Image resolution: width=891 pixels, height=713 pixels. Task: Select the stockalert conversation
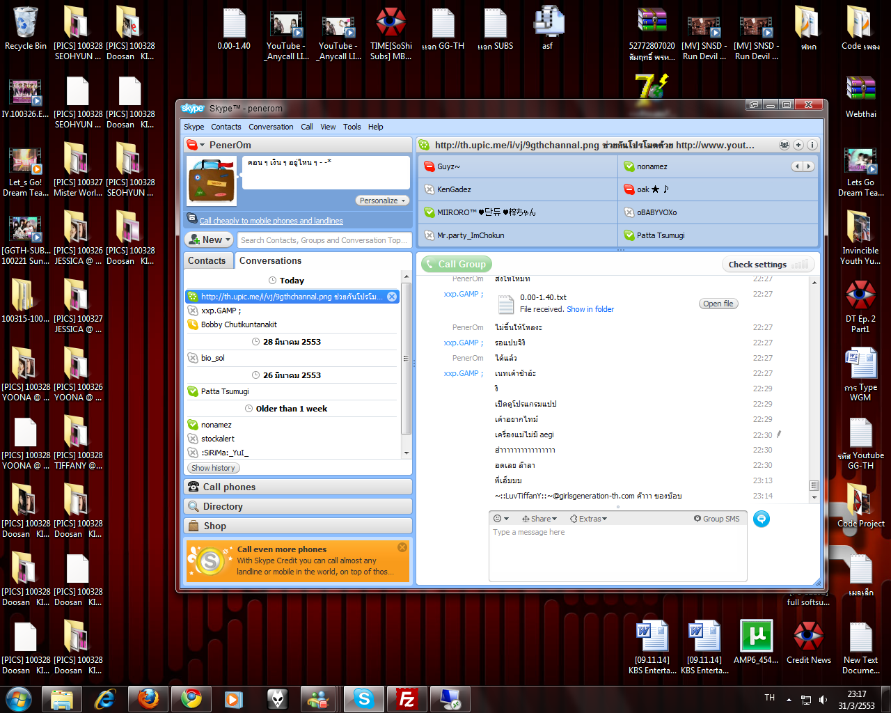tap(292, 439)
